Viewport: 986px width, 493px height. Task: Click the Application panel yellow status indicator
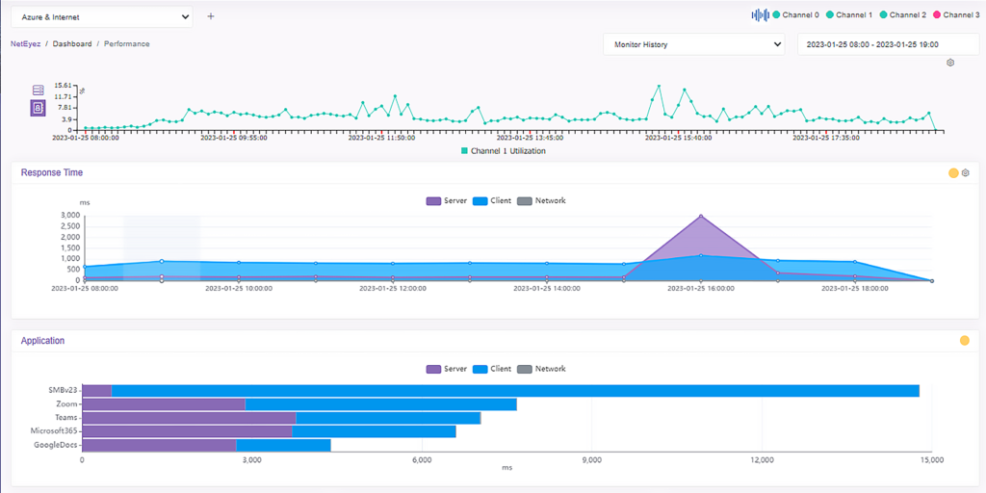964,341
